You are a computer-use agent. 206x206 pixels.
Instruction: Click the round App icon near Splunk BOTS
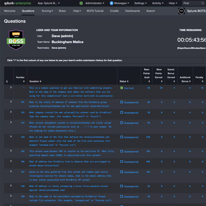point(181,11)
